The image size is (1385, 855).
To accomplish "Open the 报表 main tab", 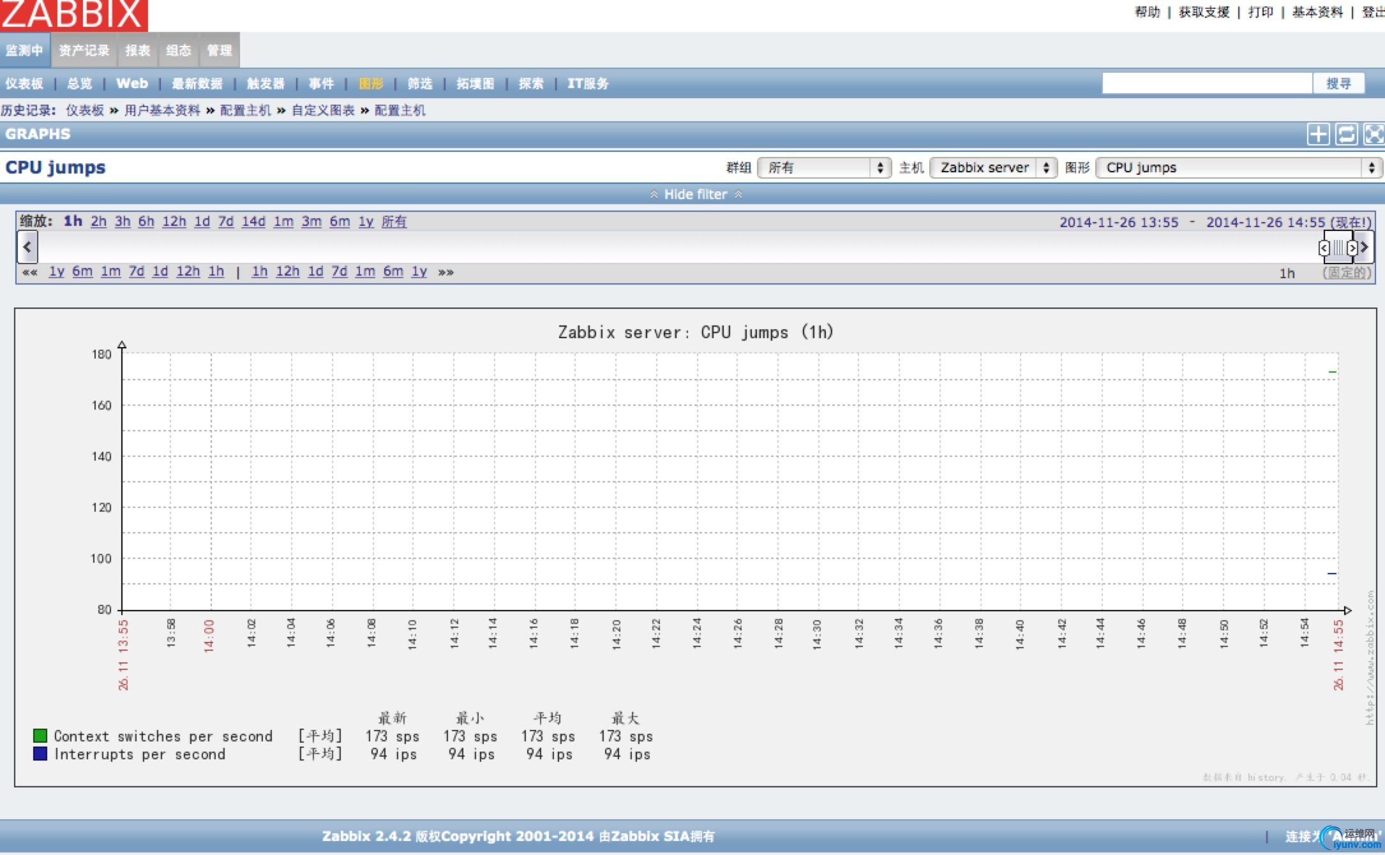I will (138, 50).
